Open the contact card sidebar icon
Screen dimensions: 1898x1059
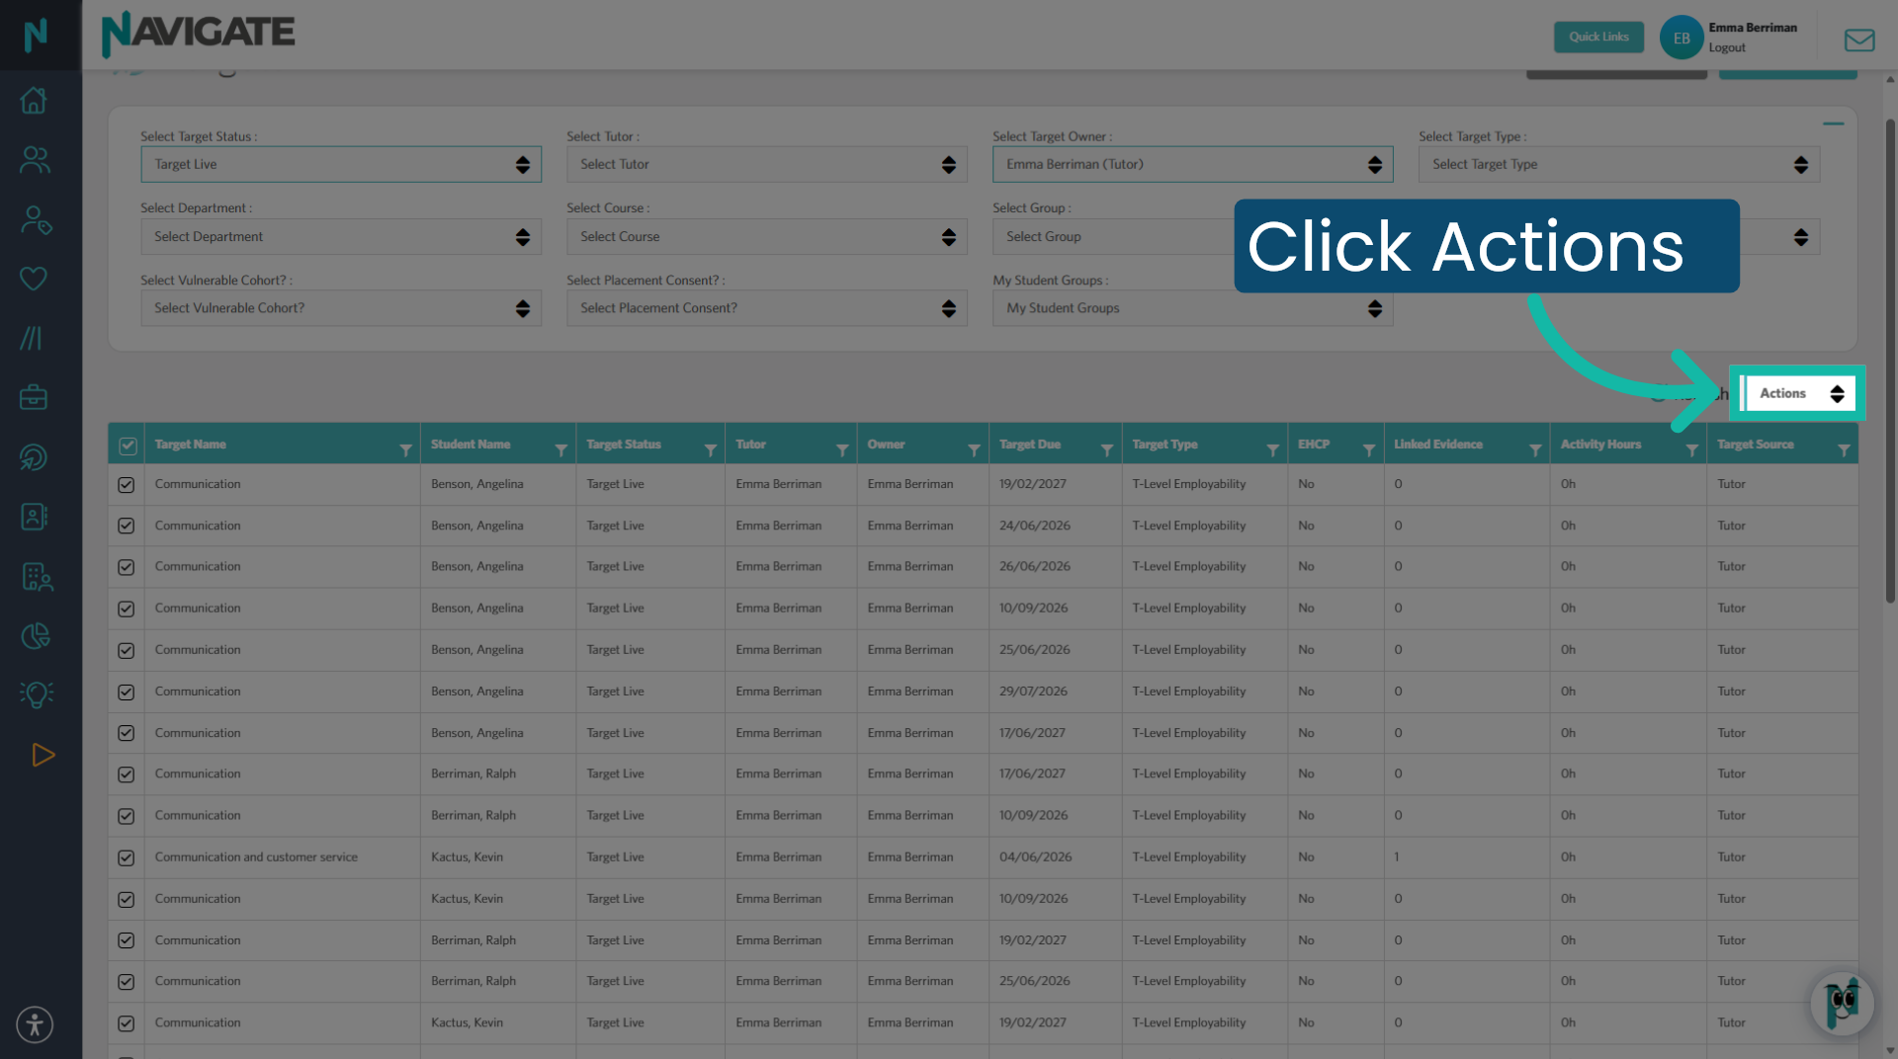pyautogui.click(x=34, y=517)
